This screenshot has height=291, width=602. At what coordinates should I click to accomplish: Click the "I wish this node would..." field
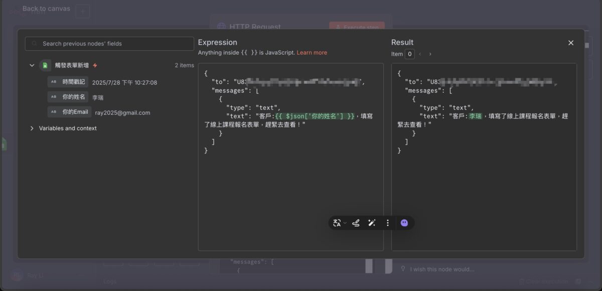tap(441, 269)
